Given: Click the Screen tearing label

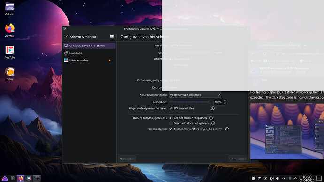Looking at the screenshot, I should (x=158, y=129).
